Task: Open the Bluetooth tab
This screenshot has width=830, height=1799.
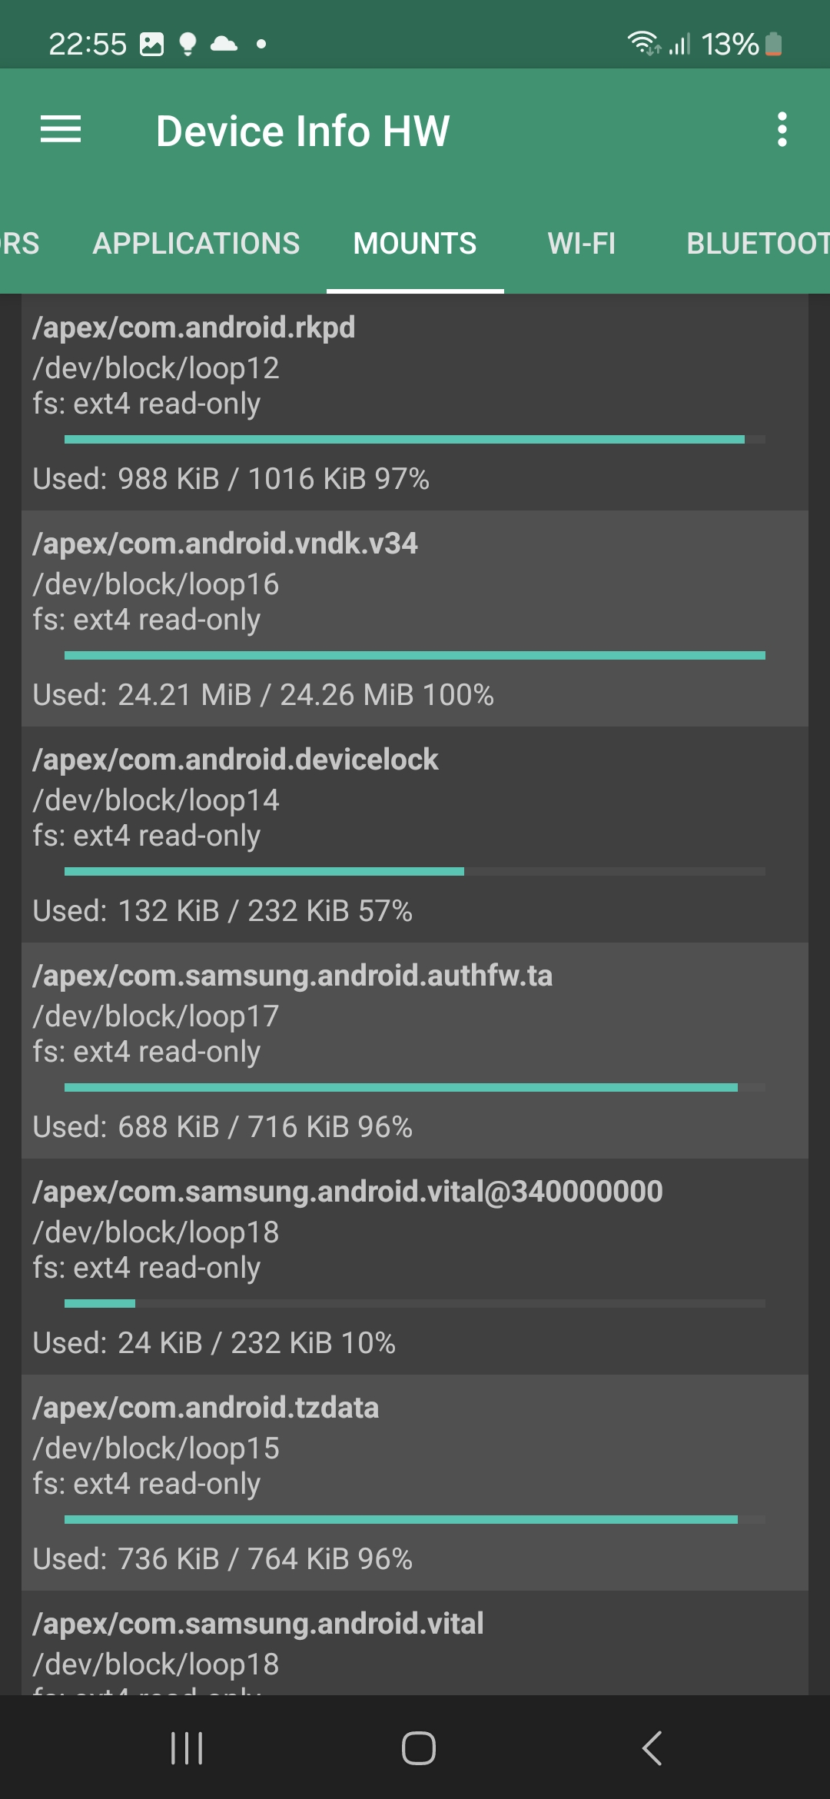Action: (x=757, y=244)
